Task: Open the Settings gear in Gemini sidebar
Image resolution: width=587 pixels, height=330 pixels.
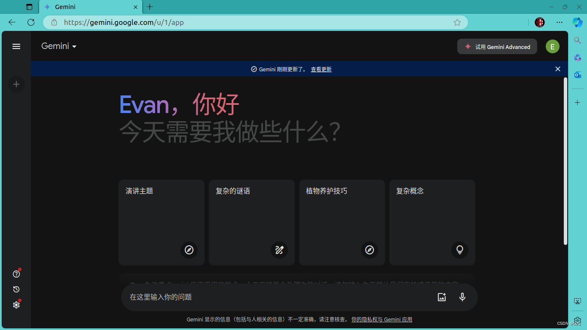Action: pos(16,305)
